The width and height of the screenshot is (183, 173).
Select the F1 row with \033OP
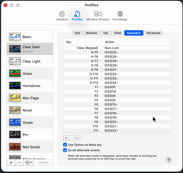(117, 87)
